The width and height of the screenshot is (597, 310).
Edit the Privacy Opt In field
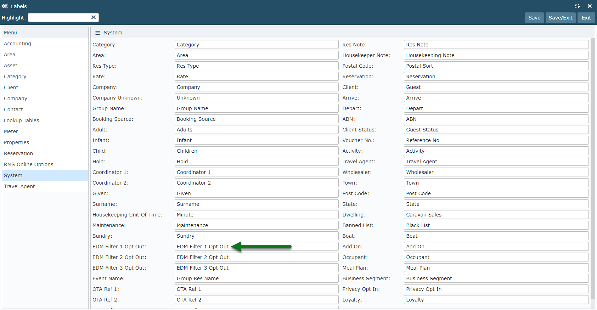click(x=496, y=289)
